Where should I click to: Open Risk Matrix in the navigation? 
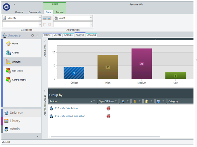(x=22, y=71)
